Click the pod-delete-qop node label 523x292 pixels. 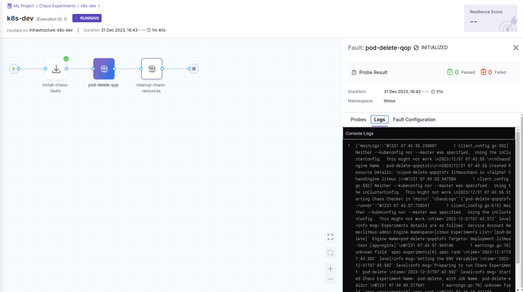point(104,85)
